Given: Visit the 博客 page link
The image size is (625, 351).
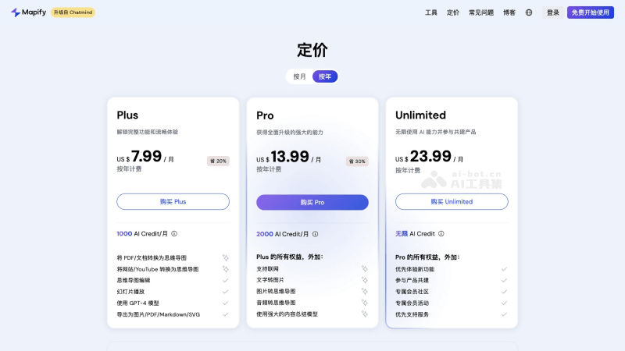Looking at the screenshot, I should pos(509,12).
